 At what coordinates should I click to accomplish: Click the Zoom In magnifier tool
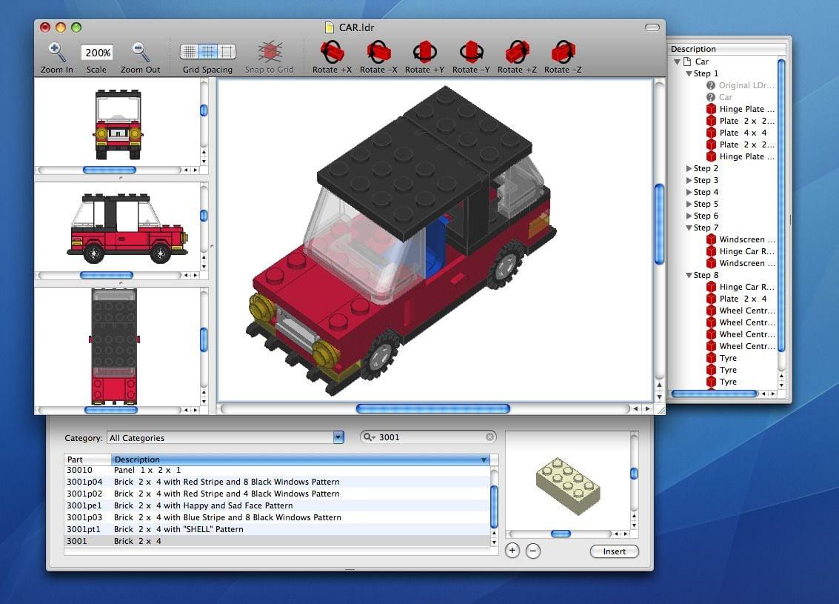56,53
